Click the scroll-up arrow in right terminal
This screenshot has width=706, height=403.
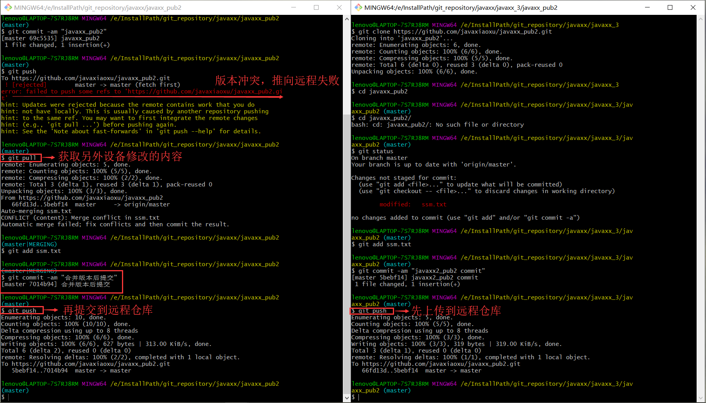click(700, 19)
